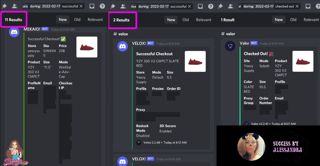
Task: Click the Valor bot avatar
Action: 230,46
